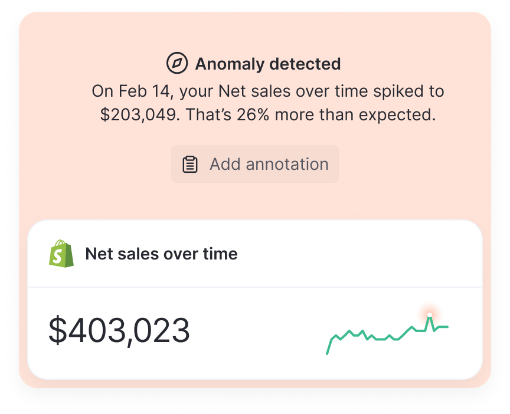The width and height of the screenshot is (510, 414).
Task: Click the divider line below card title
Action: [255, 287]
